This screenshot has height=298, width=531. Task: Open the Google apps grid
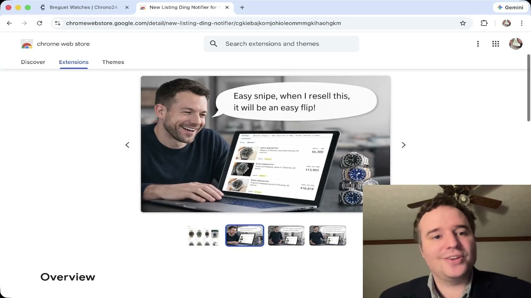(x=495, y=44)
